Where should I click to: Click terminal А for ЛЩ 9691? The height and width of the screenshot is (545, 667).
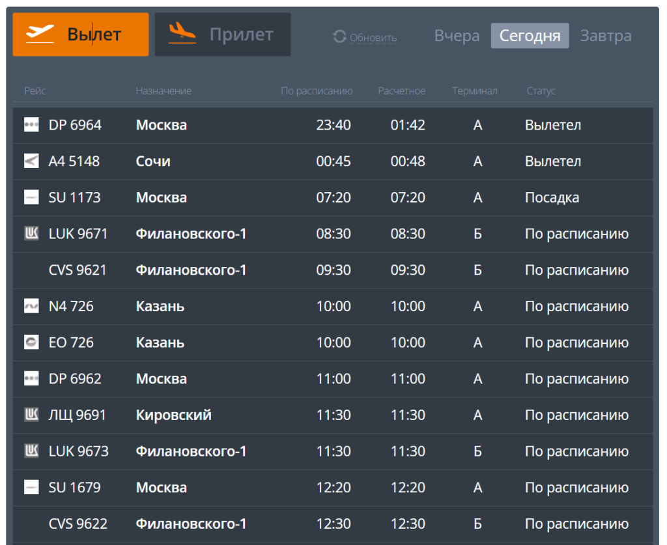[x=477, y=415]
